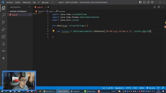Open the Search view in activity bar
Image resolution: width=166 pixels, height=93 pixels.
pos(3,15)
